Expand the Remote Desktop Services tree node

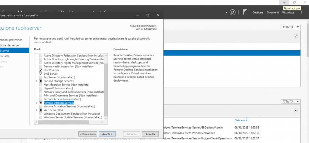click(x=37, y=103)
